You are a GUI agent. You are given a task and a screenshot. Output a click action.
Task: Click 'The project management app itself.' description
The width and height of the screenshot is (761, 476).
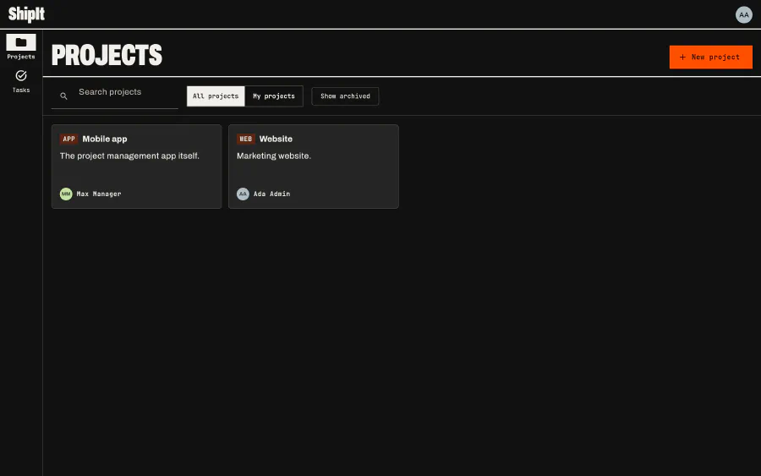[x=129, y=156]
